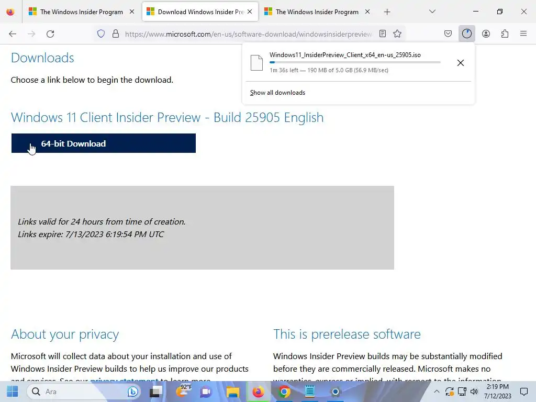Viewport: 536px width, 402px height.
Task: Save page to Pocket
Action: tap(448, 33)
